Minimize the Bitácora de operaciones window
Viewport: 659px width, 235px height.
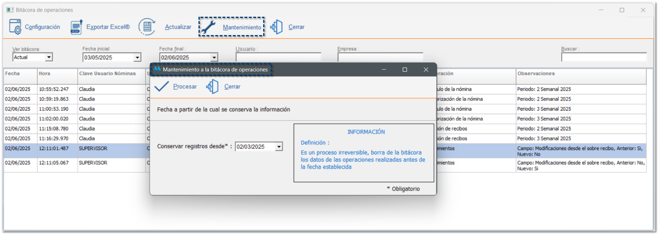coord(601,10)
